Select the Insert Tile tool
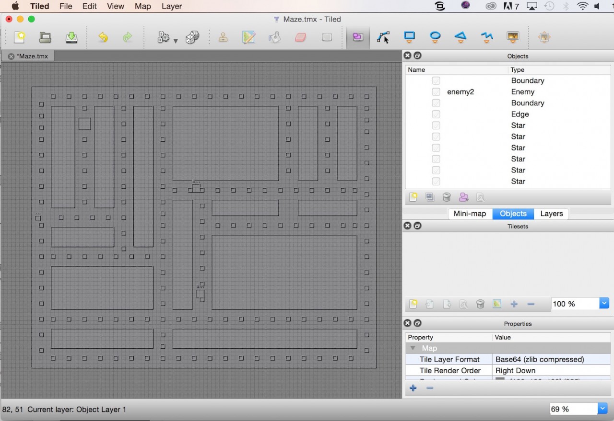 512,37
